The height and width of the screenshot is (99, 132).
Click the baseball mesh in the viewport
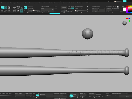tap(88, 34)
